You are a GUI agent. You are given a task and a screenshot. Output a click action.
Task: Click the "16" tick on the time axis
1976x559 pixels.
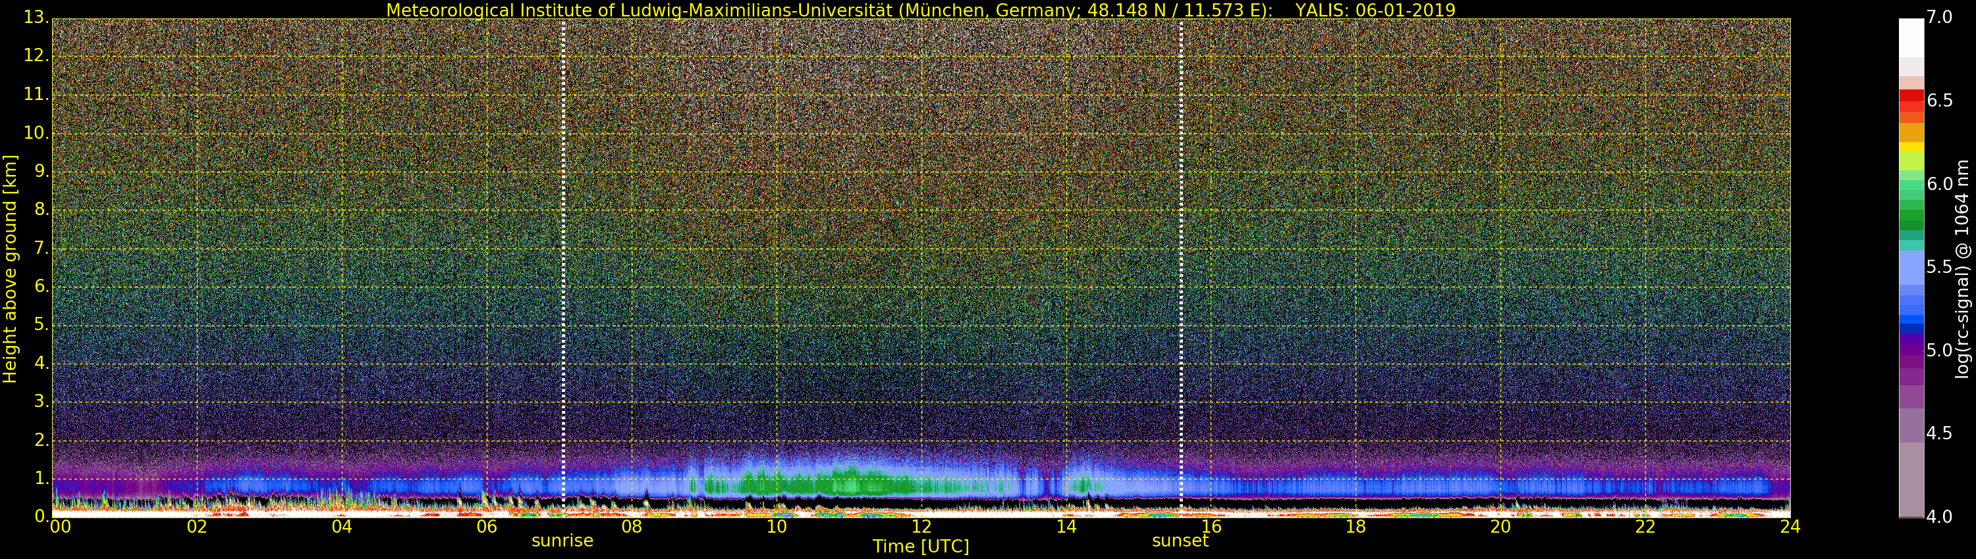[1211, 527]
